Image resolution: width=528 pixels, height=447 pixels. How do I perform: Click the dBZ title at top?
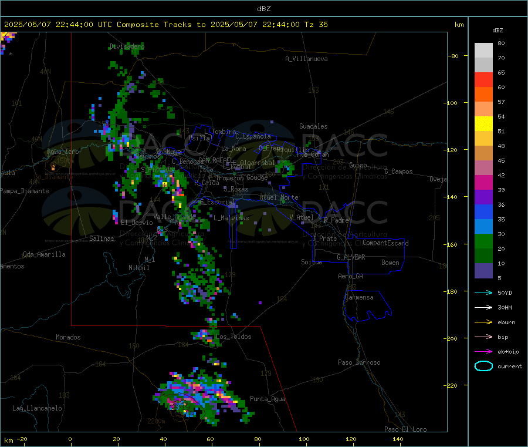click(263, 9)
